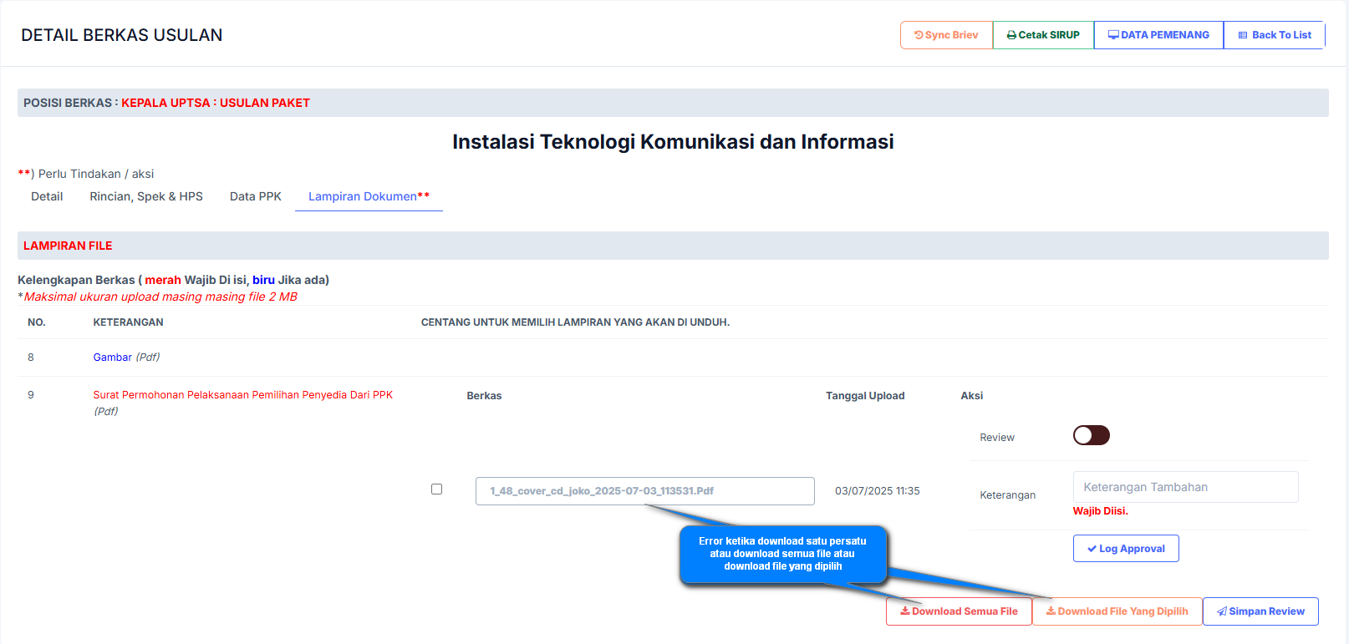Click the checkmark icon on Log Approval
This screenshot has width=1349, height=644.
pos(1092,549)
